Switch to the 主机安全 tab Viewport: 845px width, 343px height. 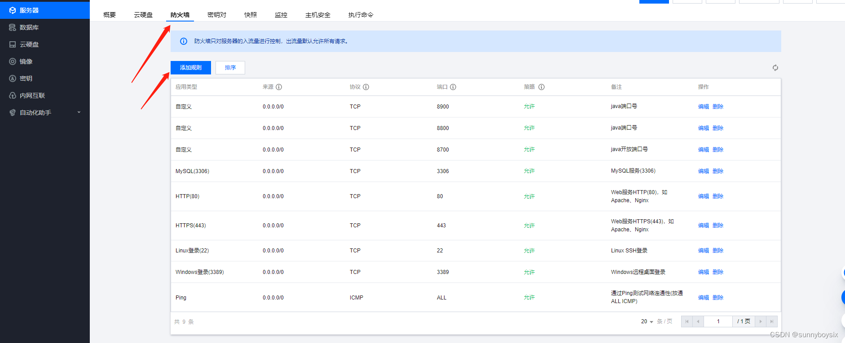tap(318, 15)
